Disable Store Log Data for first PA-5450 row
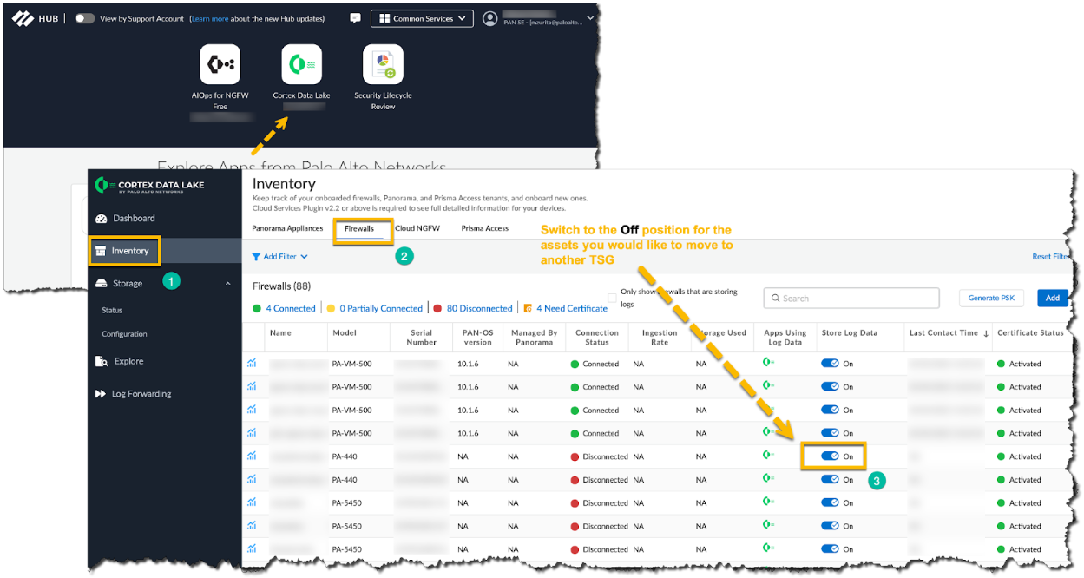The height and width of the screenshot is (578, 1084). (830, 502)
